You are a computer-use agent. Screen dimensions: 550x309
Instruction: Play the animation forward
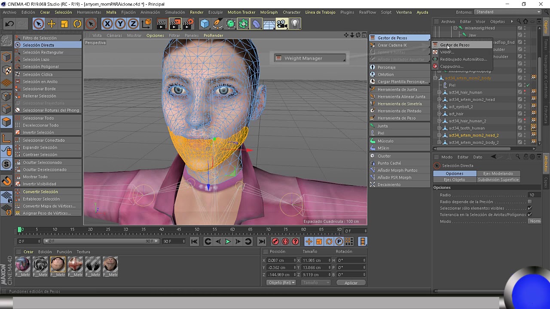pyautogui.click(x=228, y=242)
